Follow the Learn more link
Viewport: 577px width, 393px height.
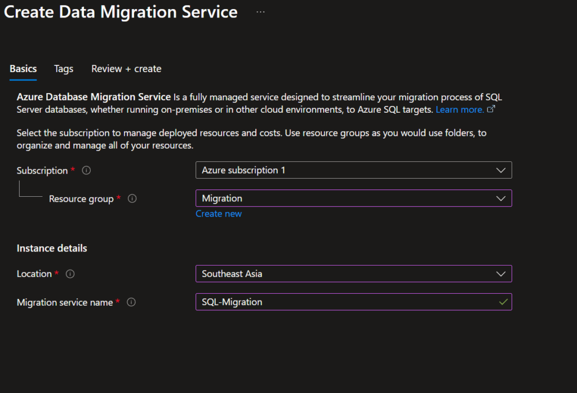[x=459, y=109]
